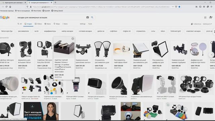This screenshot has height=121, width=215.
Task: Open the UAH 408.00 universal clamp ad
Action: 179,55
